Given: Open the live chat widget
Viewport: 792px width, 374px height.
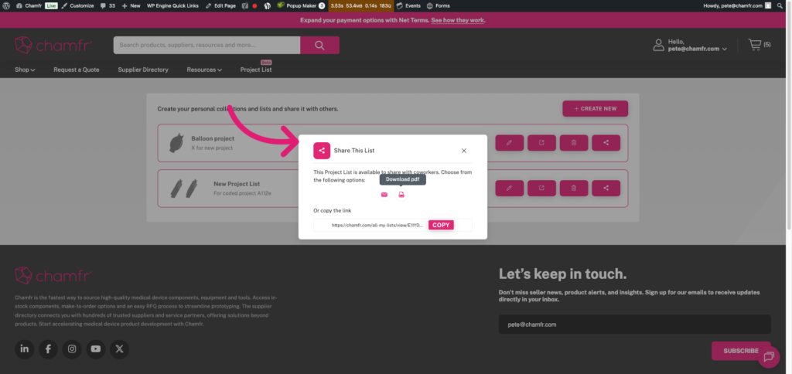Looking at the screenshot, I should click(769, 357).
